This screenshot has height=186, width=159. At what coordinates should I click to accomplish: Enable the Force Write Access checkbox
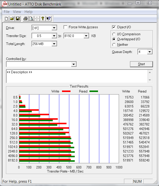click(65, 27)
